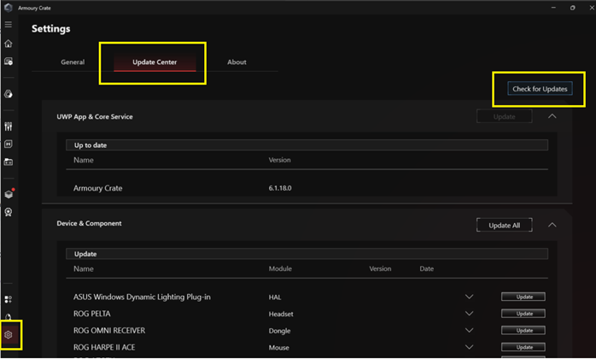This screenshot has height=359, width=596.
Task: Click the greyed-out Update button for UWP App
Action: [x=505, y=116]
